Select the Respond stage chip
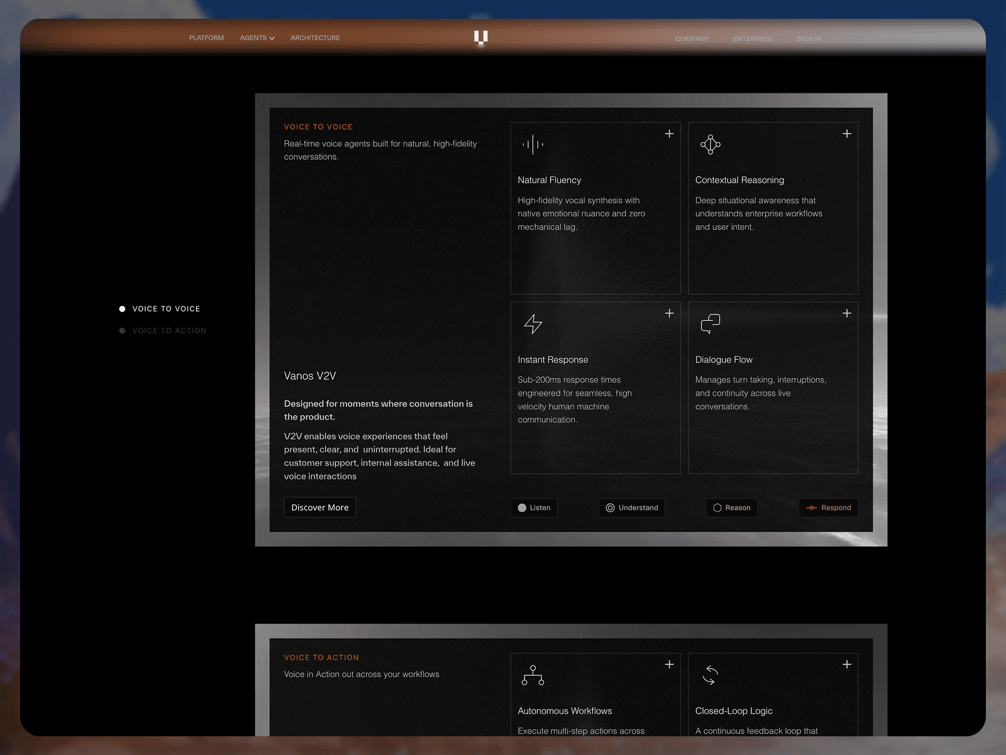The width and height of the screenshot is (1006, 755). click(829, 508)
